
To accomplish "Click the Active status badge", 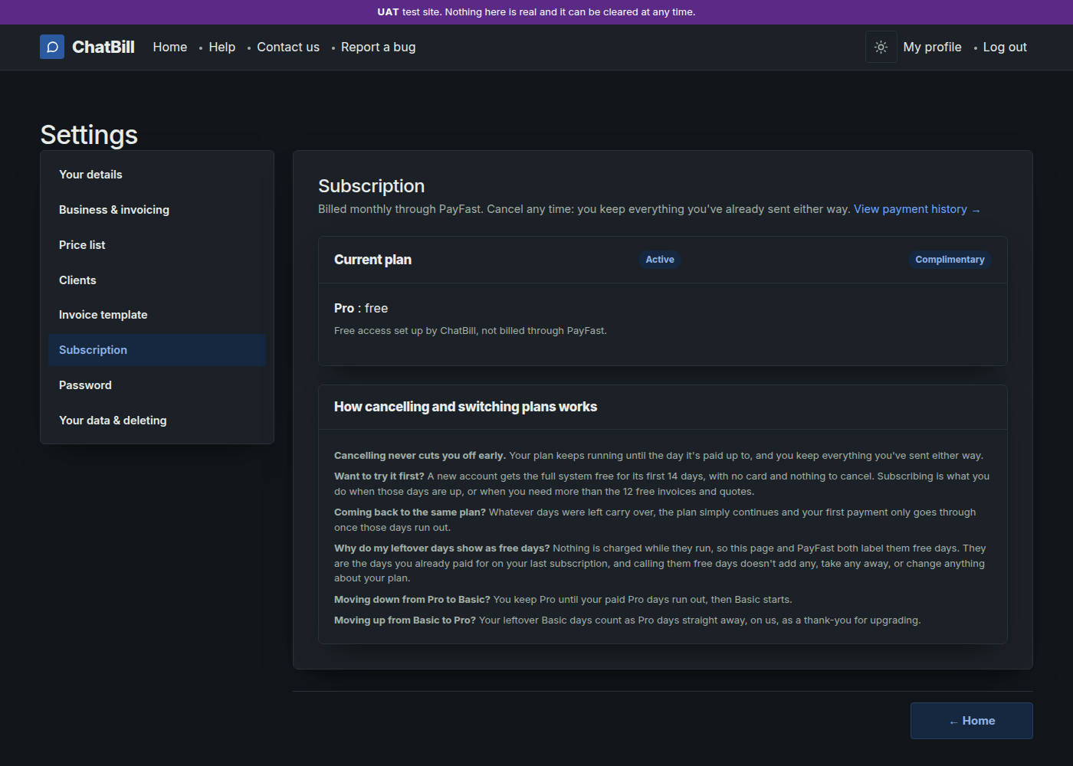I will (x=660, y=260).
